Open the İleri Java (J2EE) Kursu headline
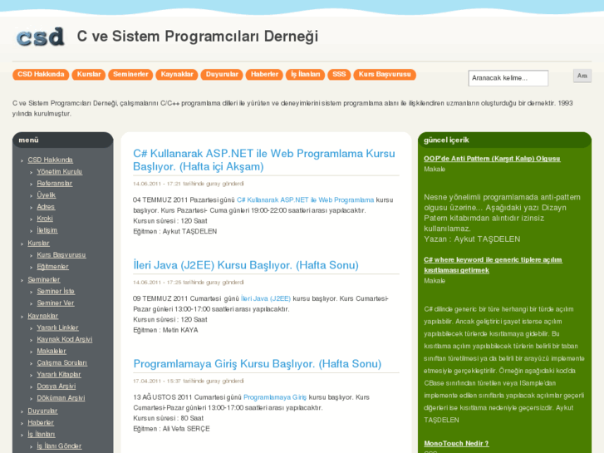This screenshot has height=453, width=604. click(246, 265)
